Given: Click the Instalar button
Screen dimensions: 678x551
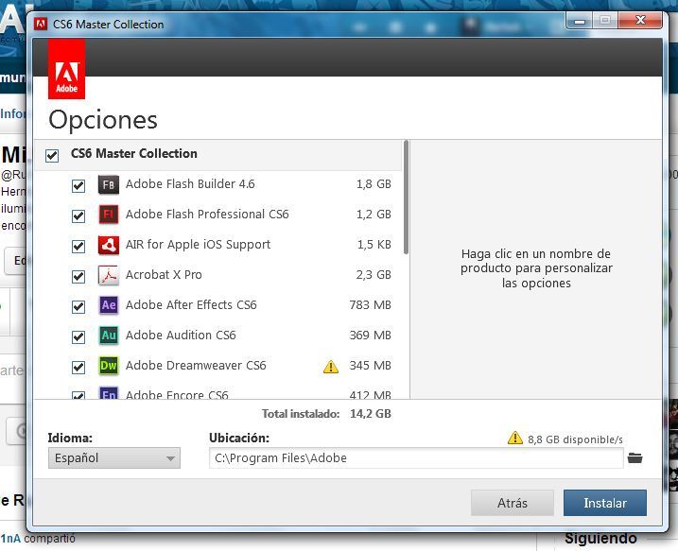Looking at the screenshot, I should point(605,503).
